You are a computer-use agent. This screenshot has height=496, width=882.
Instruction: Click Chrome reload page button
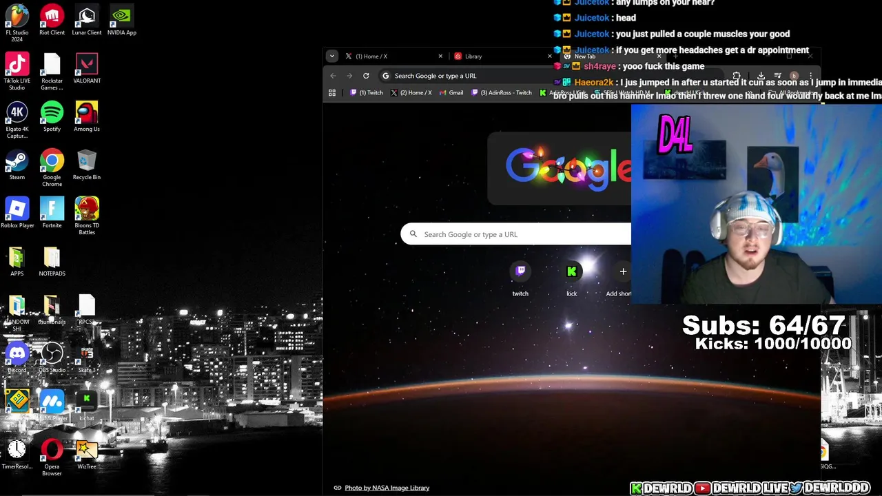click(366, 76)
